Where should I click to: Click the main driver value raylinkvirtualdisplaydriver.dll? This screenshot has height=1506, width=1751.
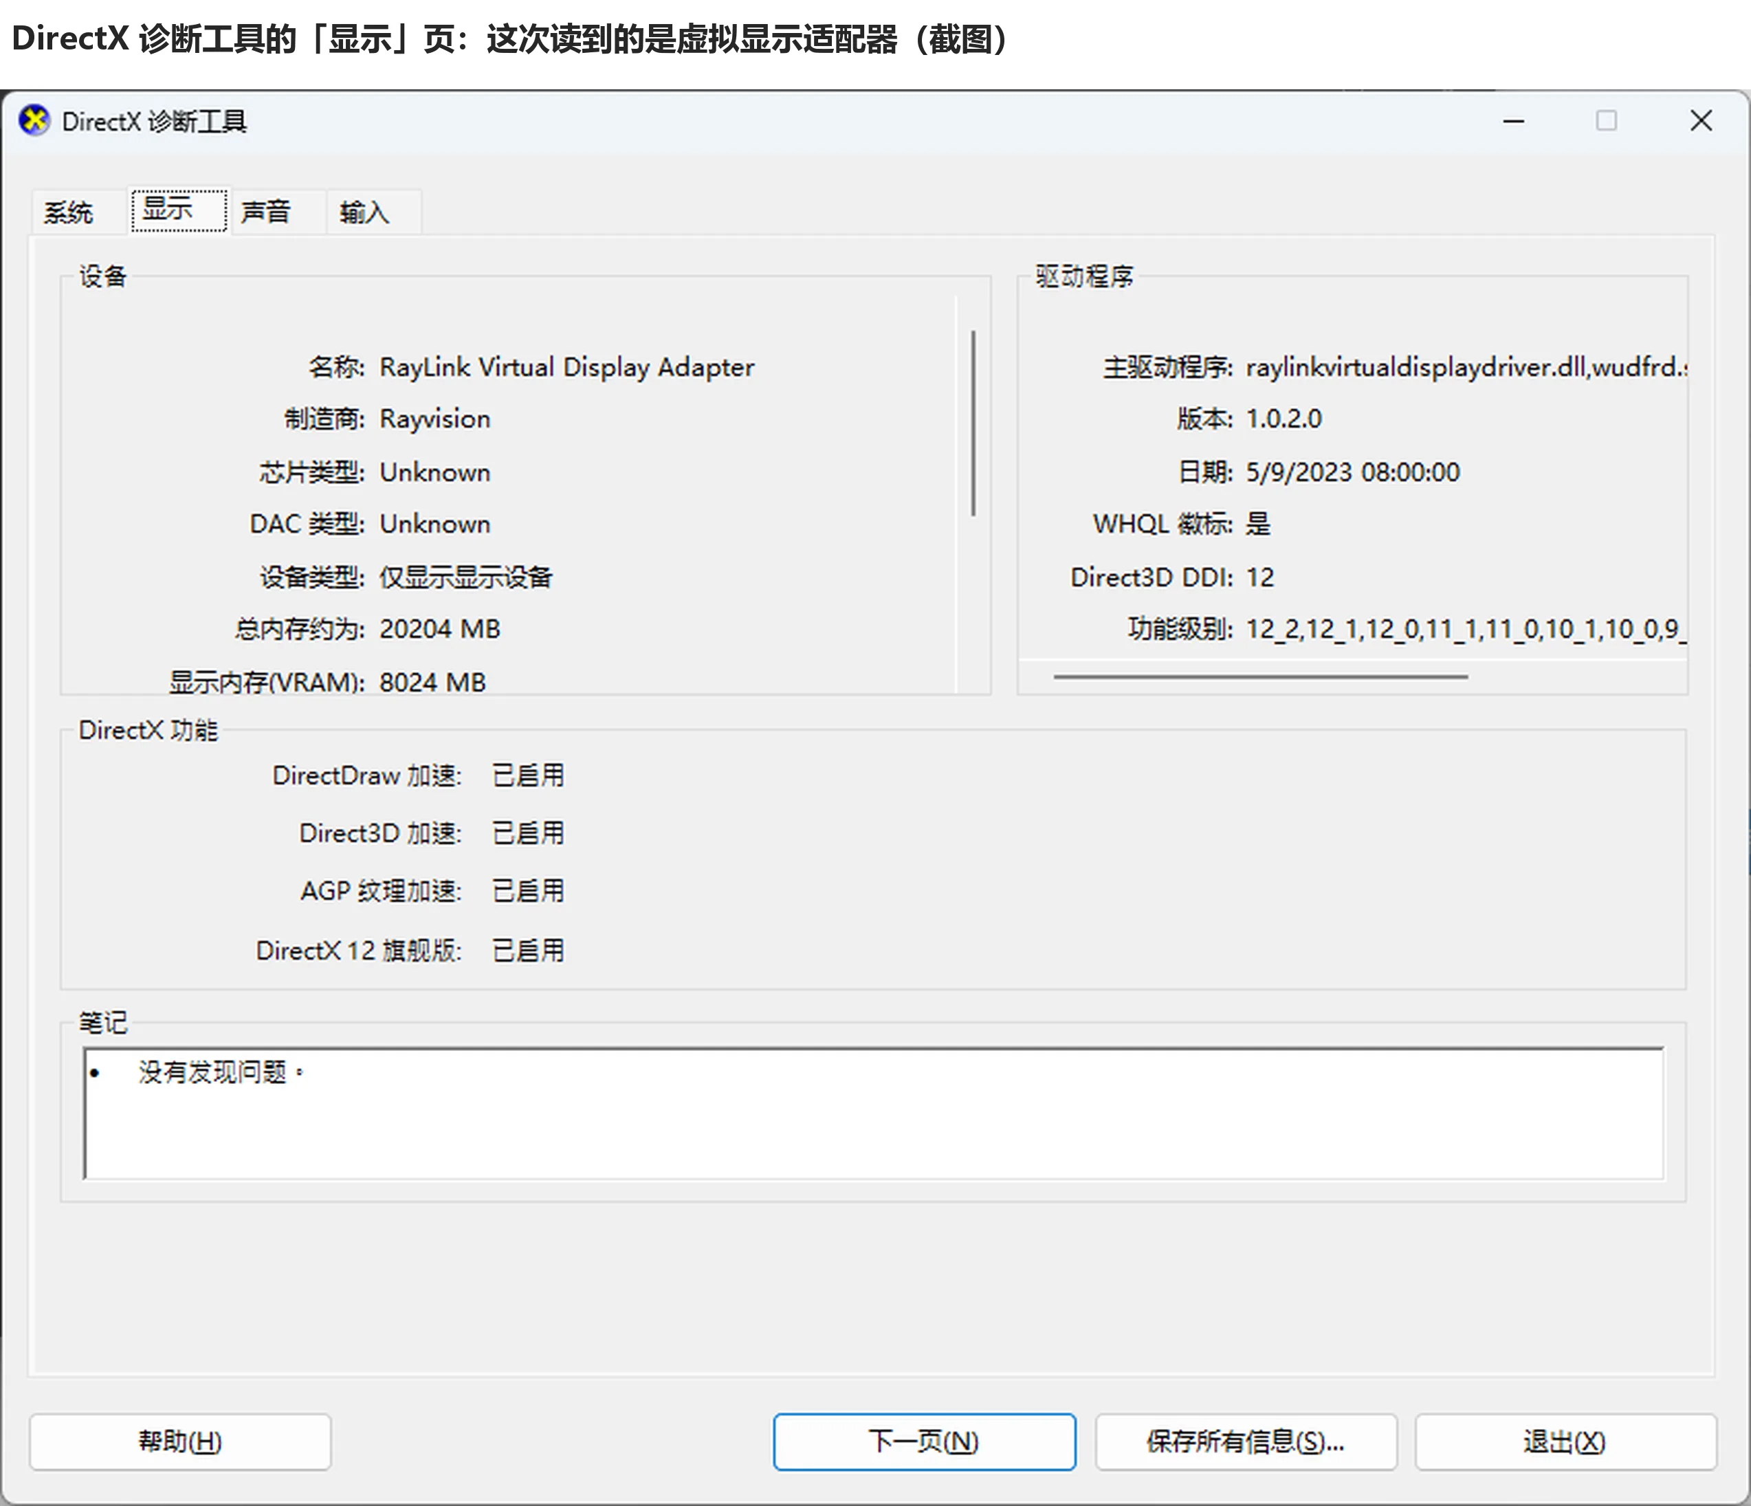(1466, 368)
